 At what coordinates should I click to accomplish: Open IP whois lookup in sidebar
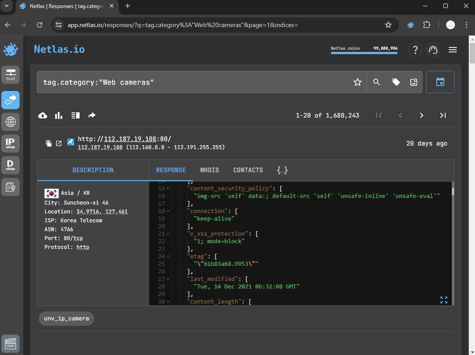(x=10, y=143)
